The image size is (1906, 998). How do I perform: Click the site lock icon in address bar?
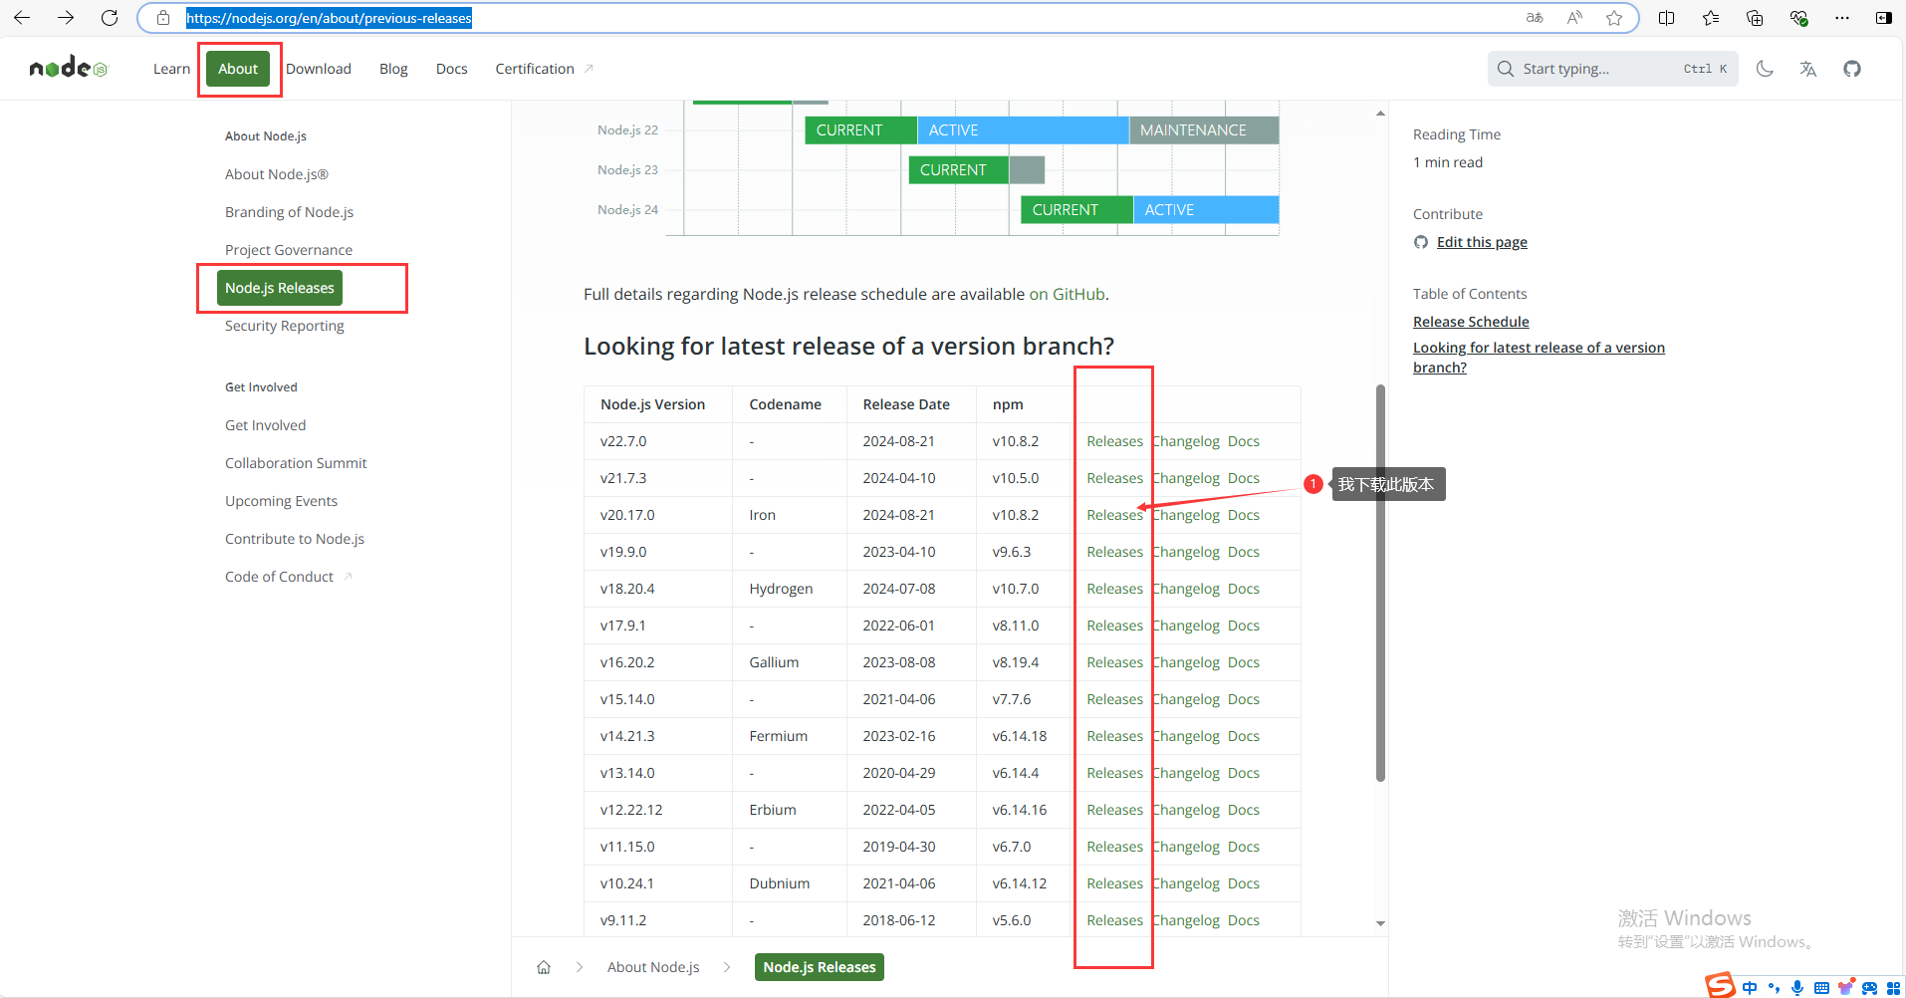163,18
